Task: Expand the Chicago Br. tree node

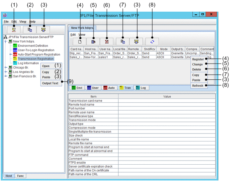Action: (6, 68)
